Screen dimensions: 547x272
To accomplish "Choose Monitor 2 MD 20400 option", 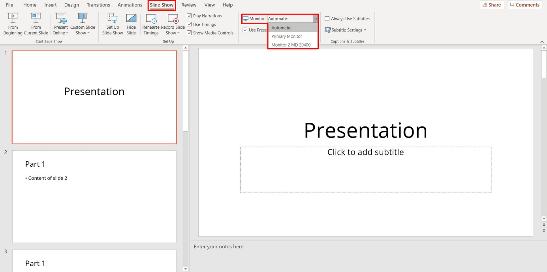I will [x=291, y=45].
